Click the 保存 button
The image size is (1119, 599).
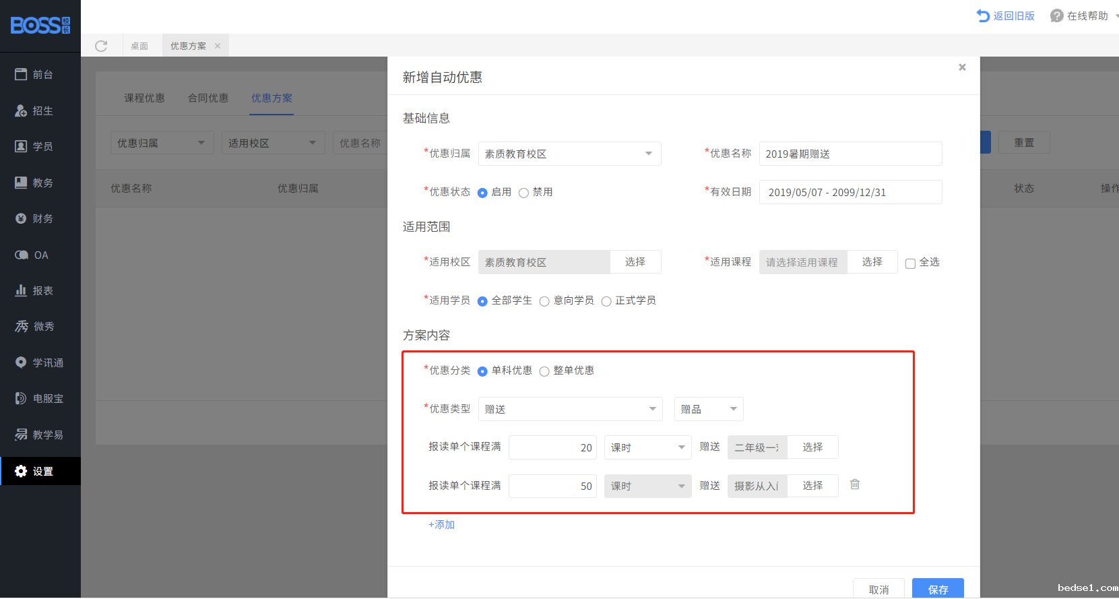pyautogui.click(x=938, y=589)
